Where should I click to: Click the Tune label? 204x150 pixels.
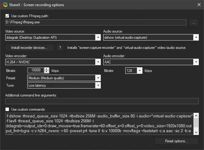(x=10, y=85)
